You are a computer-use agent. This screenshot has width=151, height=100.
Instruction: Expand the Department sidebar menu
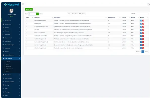pyautogui.click(x=11, y=24)
